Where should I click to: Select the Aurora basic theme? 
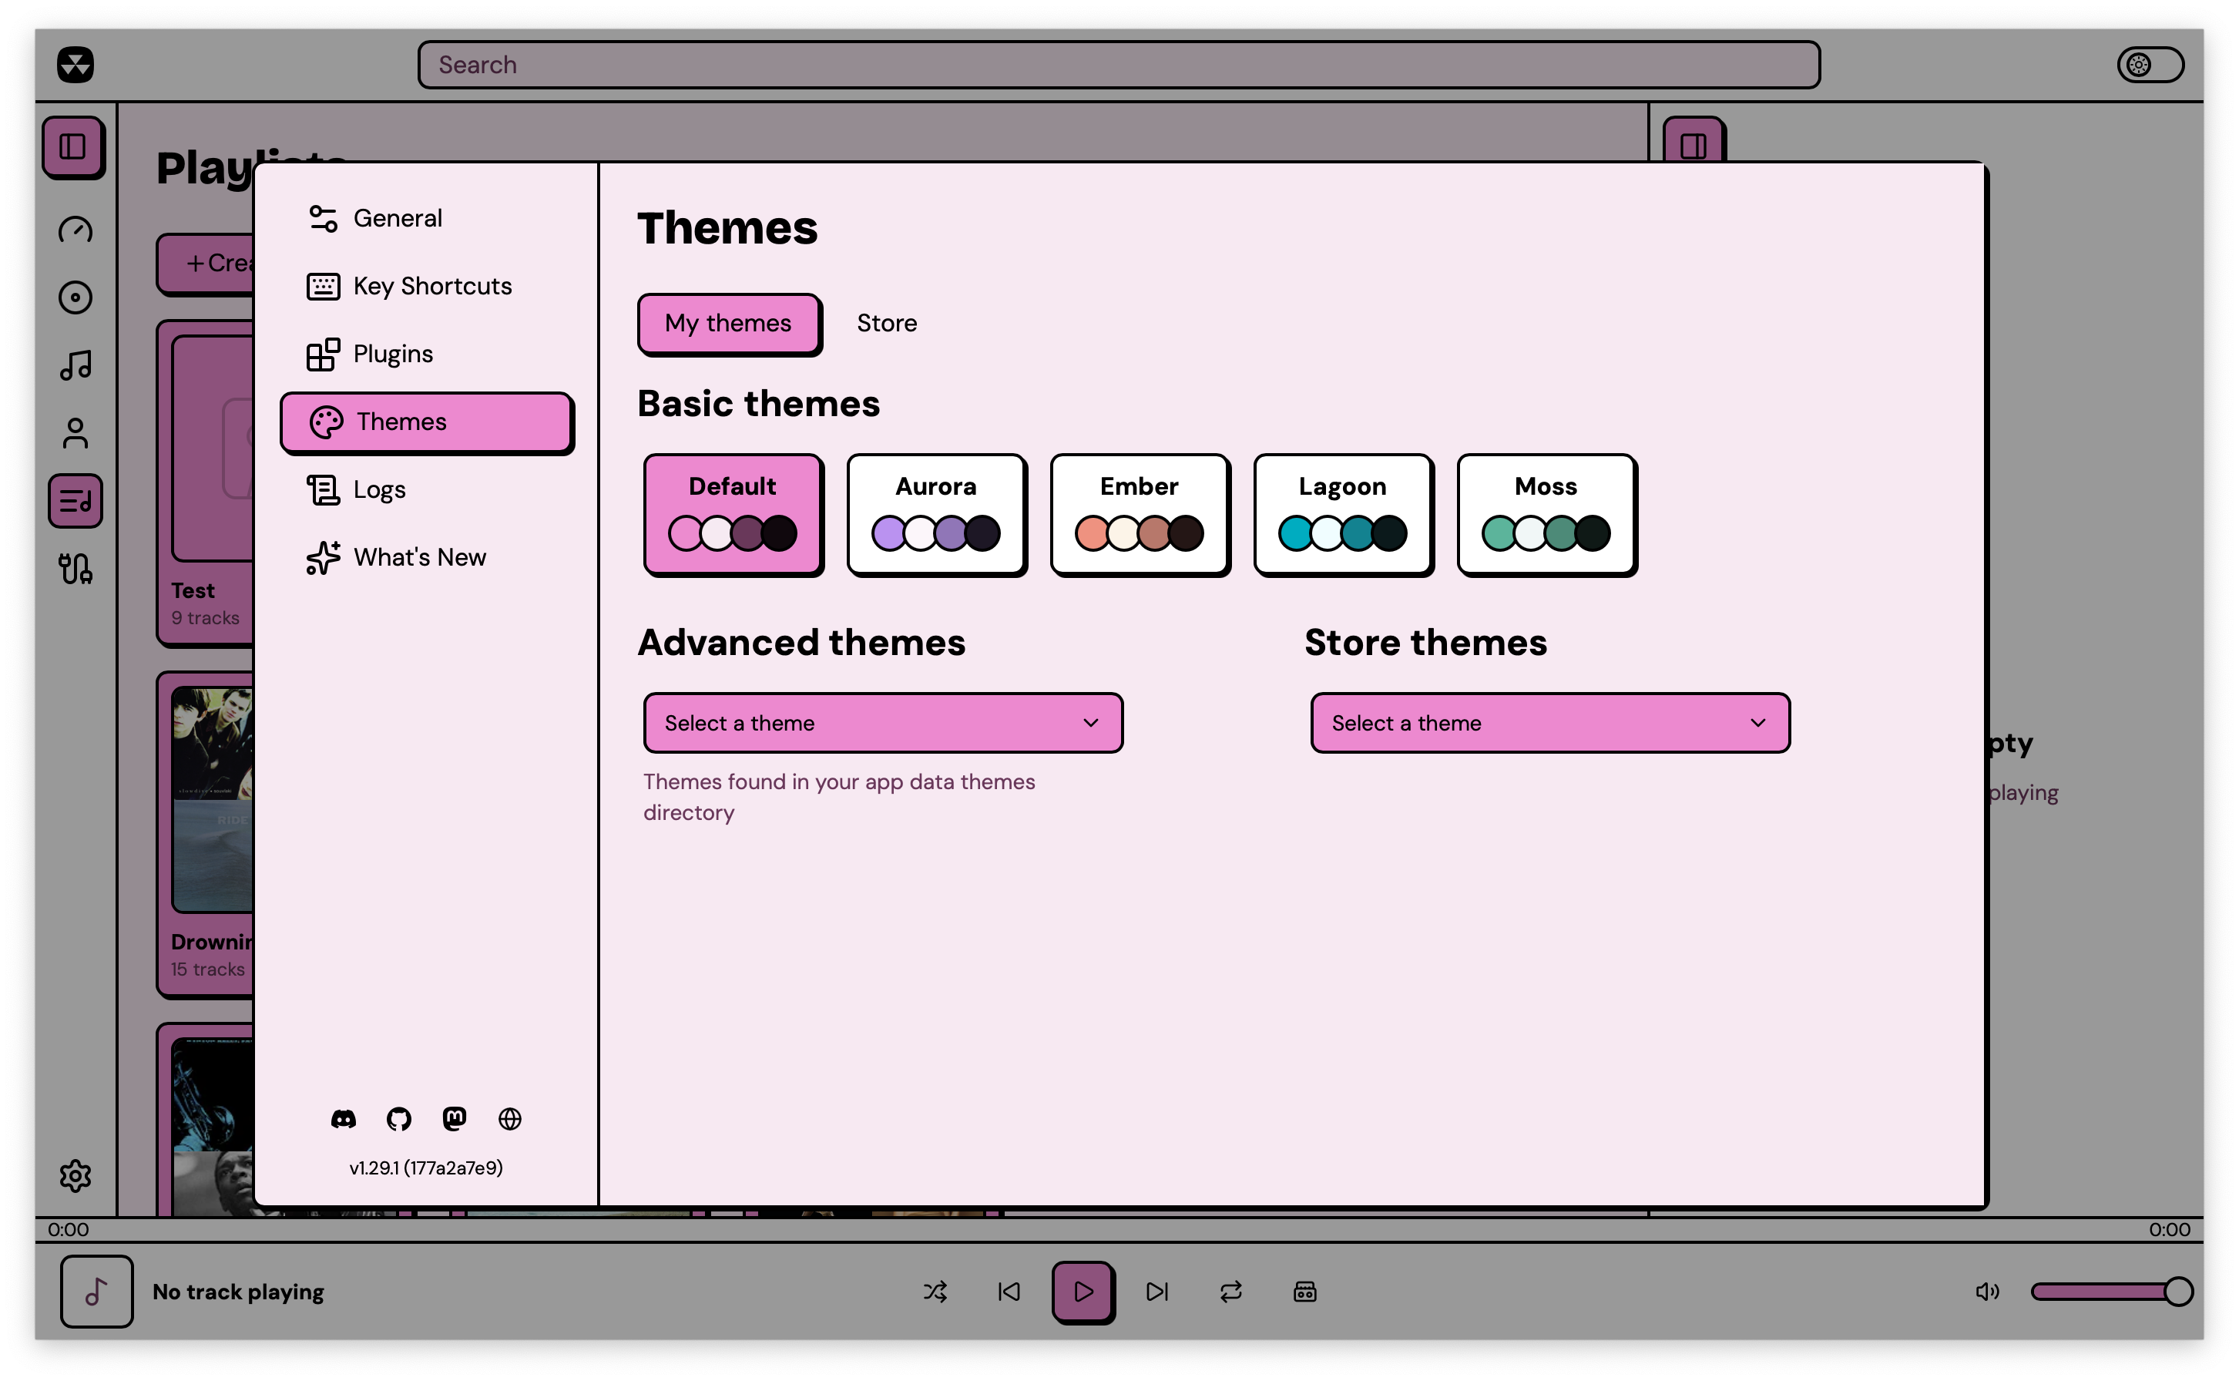click(x=936, y=514)
